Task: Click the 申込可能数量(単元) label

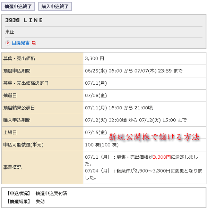Action: click(23, 145)
